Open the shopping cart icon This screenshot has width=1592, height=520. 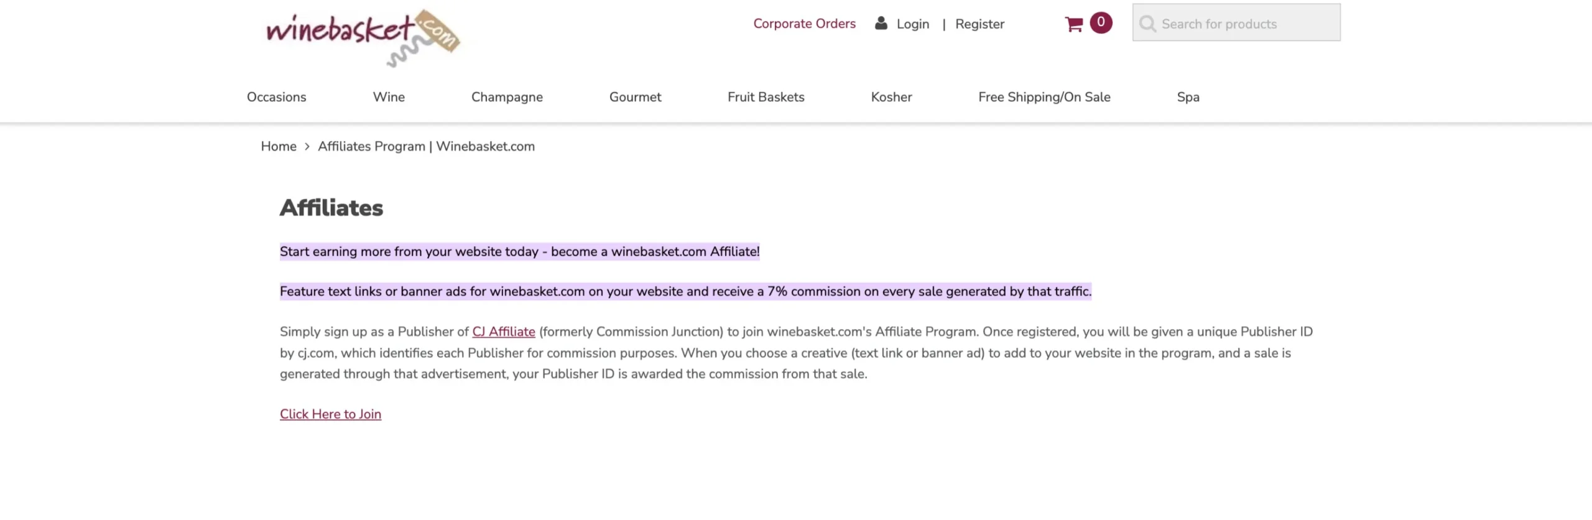[1074, 24]
